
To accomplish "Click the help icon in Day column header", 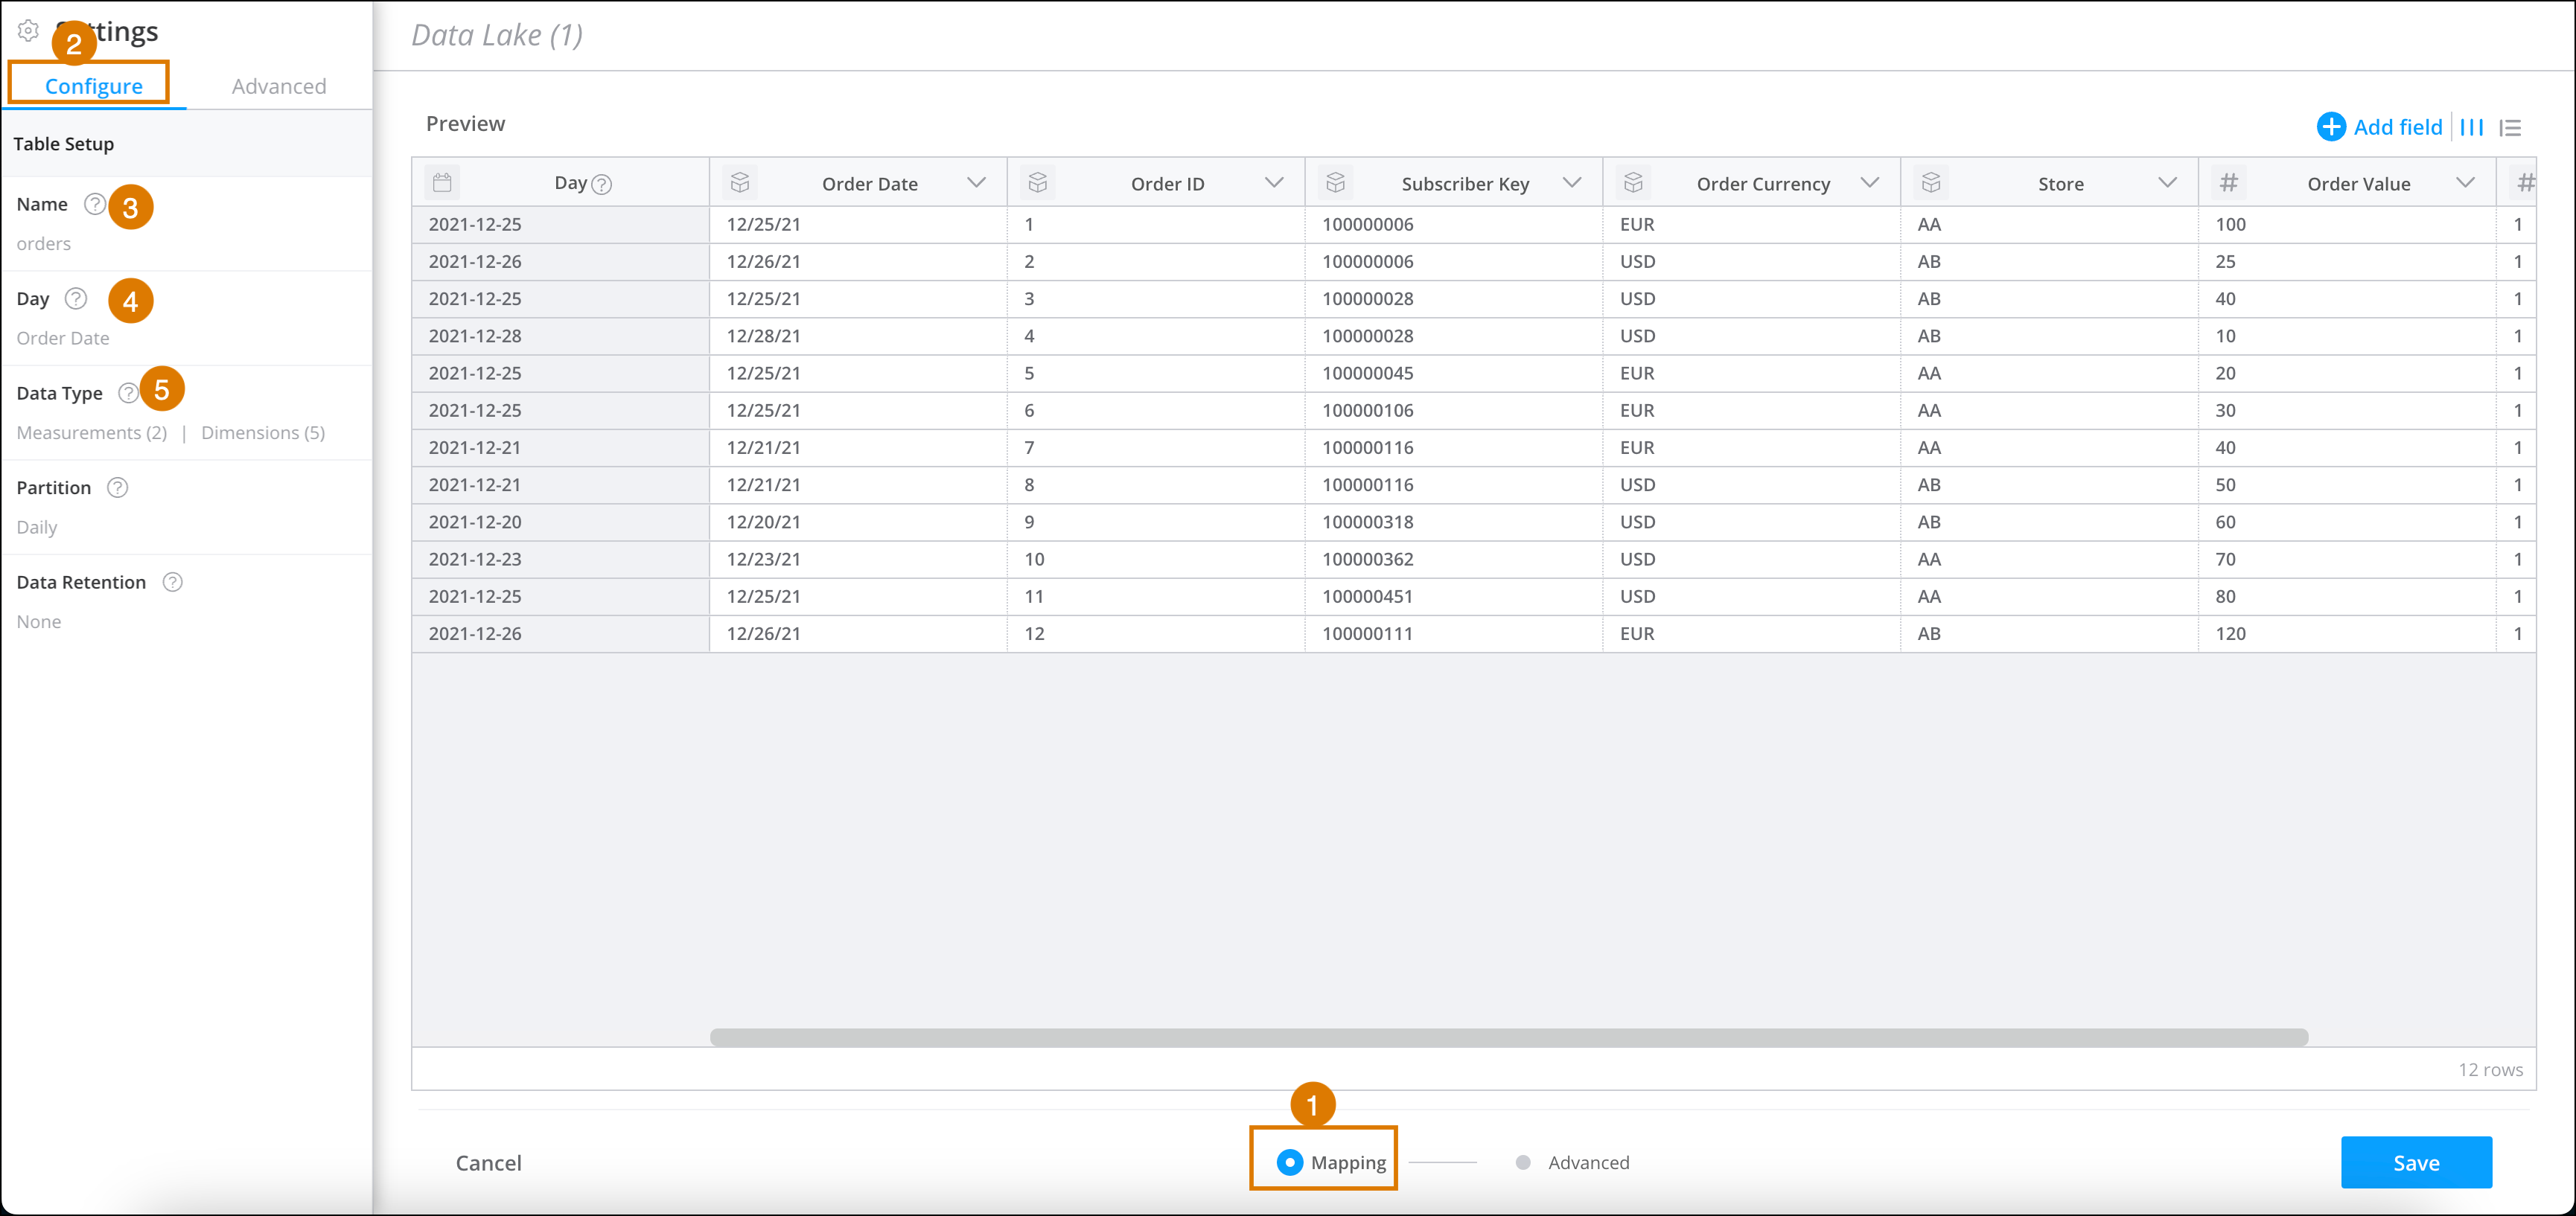I will pyautogui.click(x=602, y=184).
